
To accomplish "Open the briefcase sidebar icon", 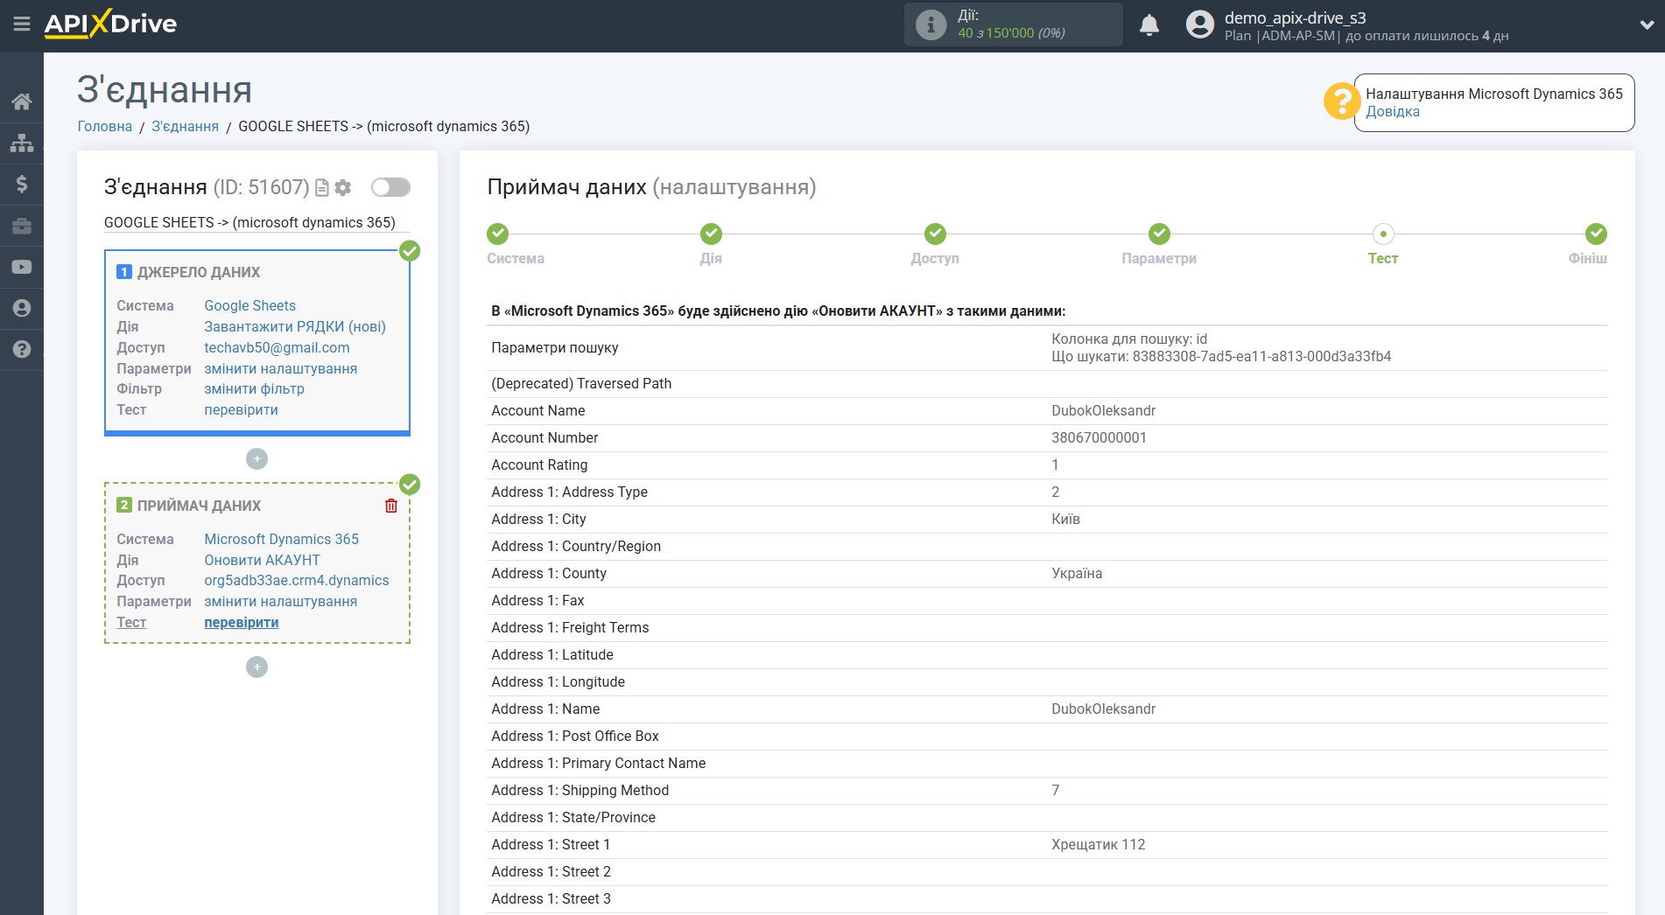I will [22, 226].
